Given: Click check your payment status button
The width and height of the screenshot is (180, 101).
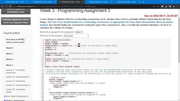Looking at the screenshot, I should pos(16,21).
